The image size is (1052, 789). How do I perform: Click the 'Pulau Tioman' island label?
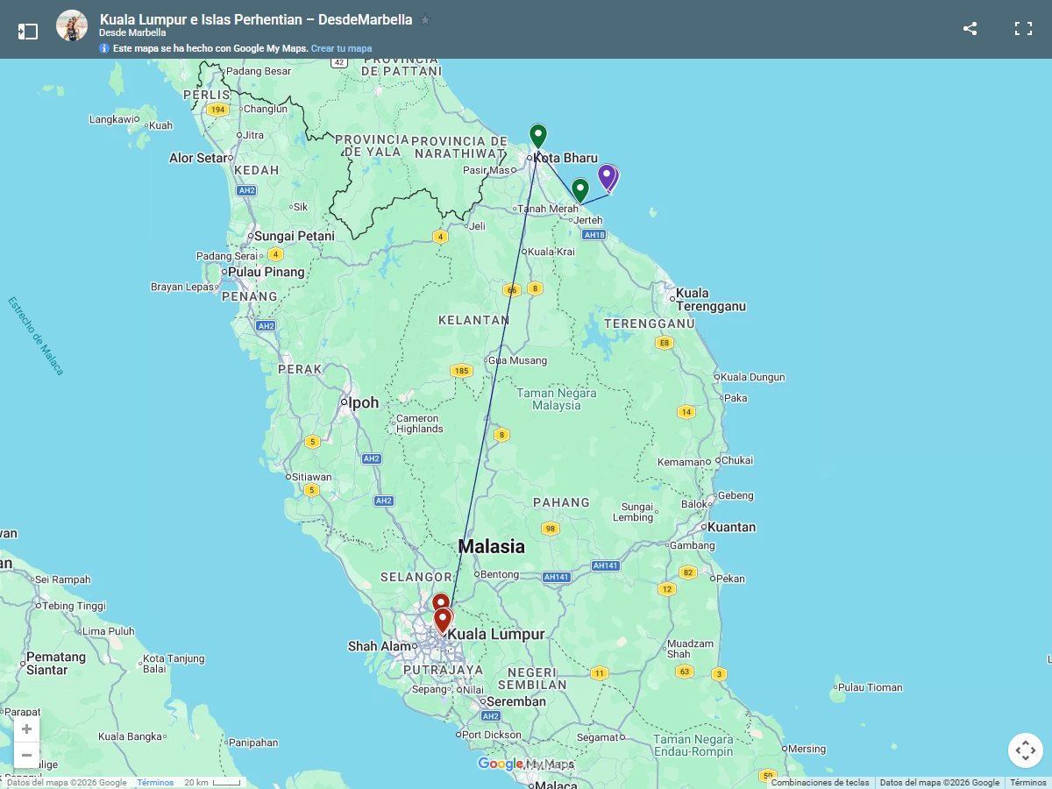click(871, 687)
